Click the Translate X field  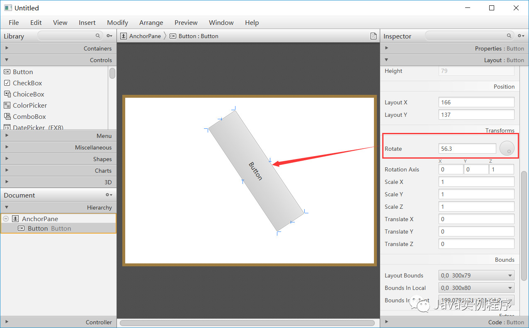pos(476,219)
